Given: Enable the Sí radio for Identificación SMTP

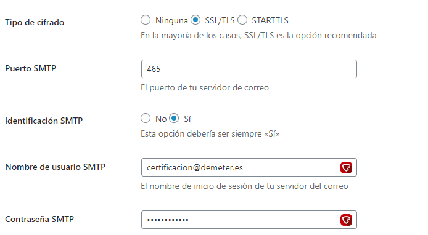Looking at the screenshot, I should pyautogui.click(x=174, y=118).
